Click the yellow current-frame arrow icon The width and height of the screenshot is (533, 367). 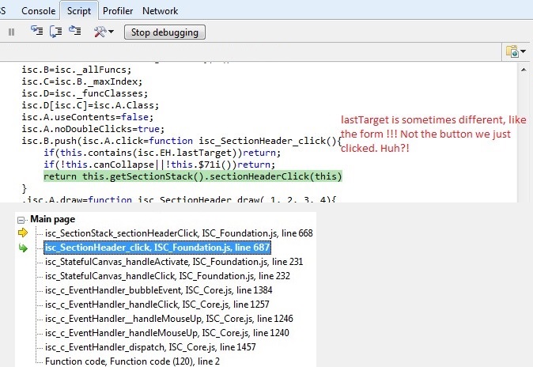pos(23,233)
